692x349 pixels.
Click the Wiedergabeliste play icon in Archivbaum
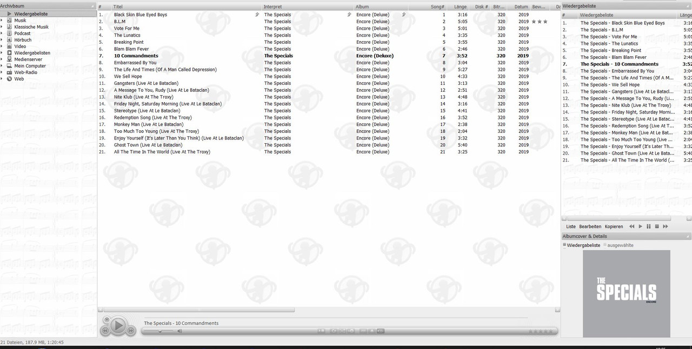coord(9,14)
